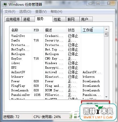Minimize the Task Manager window
The image size is (118, 122).
pyautogui.click(x=90, y=4)
